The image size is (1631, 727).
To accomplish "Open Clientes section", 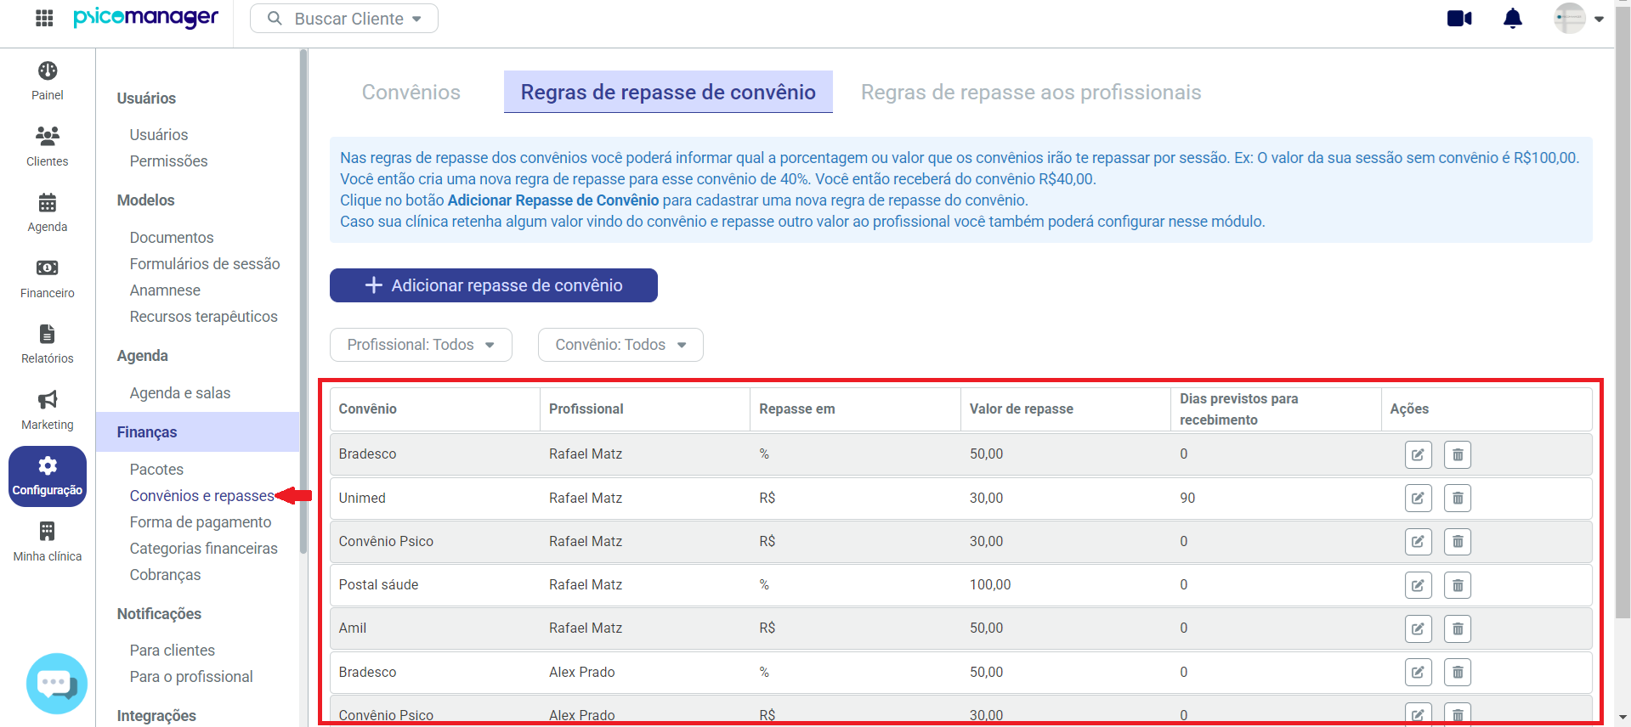I will [x=48, y=147].
